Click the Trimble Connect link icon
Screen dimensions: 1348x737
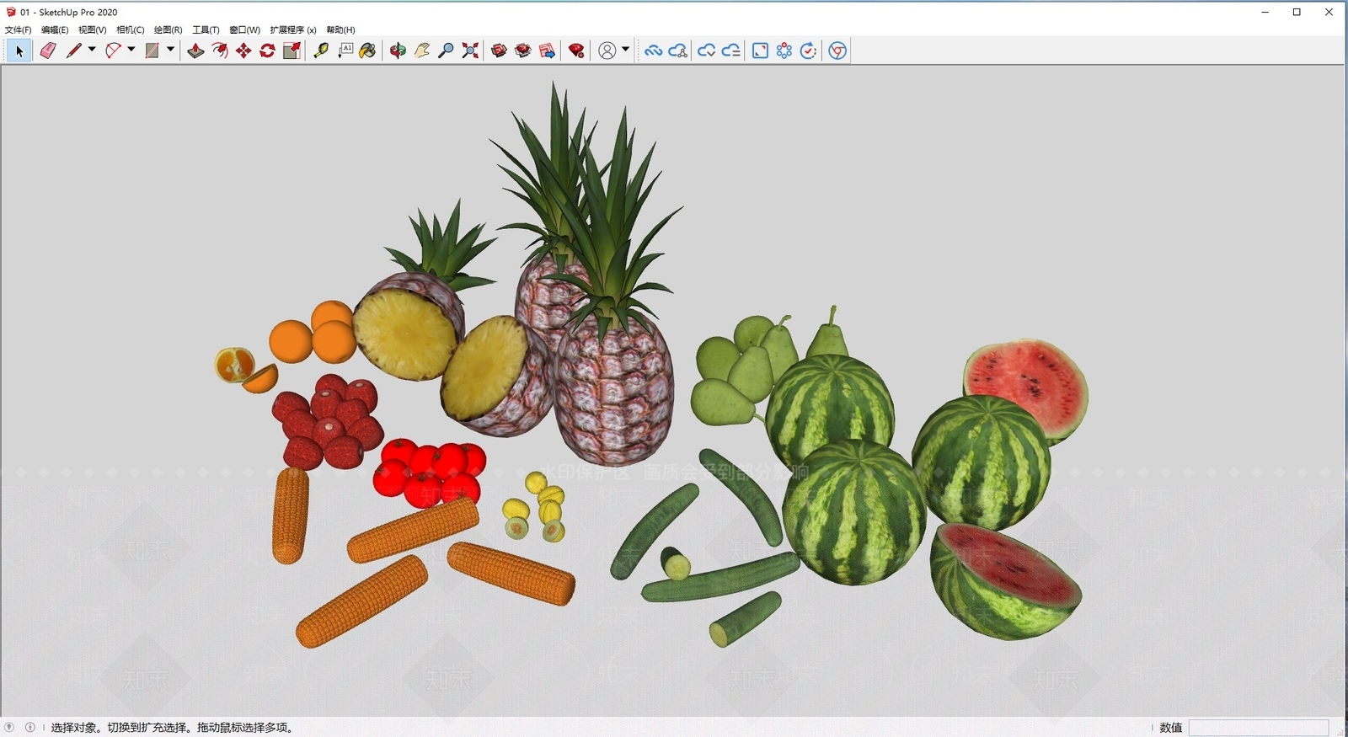pos(653,51)
